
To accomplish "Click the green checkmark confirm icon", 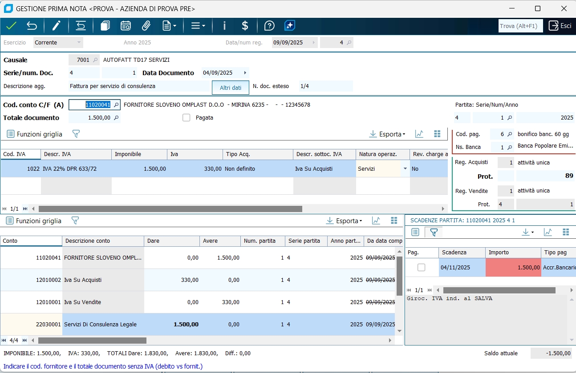I will click(11, 26).
